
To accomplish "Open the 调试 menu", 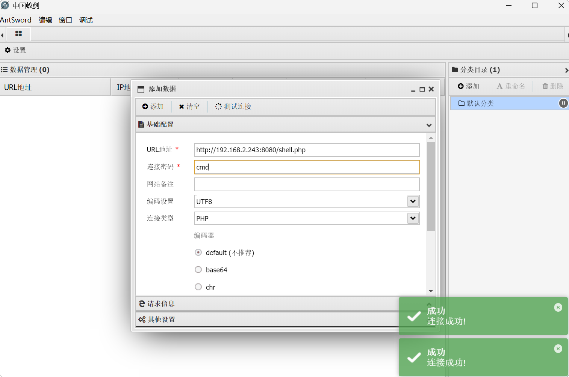I will 86,20.
